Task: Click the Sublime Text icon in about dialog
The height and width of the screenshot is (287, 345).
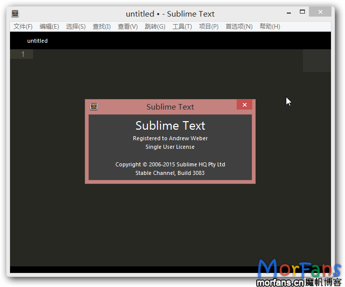Action: [x=94, y=107]
